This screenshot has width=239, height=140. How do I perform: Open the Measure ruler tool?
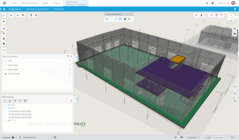pos(4,28)
